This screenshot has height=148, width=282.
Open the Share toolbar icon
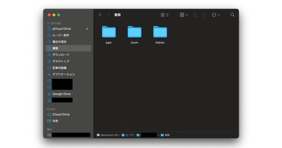(x=195, y=15)
